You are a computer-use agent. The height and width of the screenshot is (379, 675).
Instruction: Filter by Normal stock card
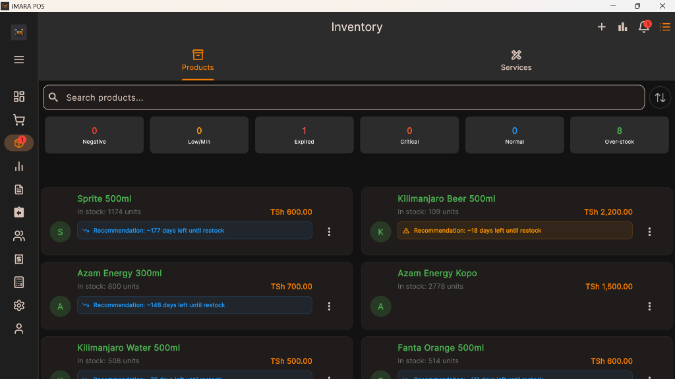tap(514, 135)
